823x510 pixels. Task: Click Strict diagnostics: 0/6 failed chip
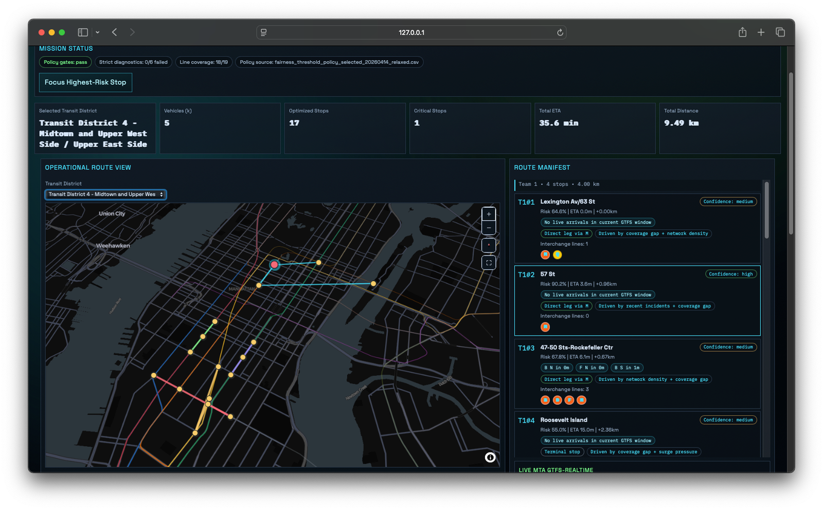[133, 62]
